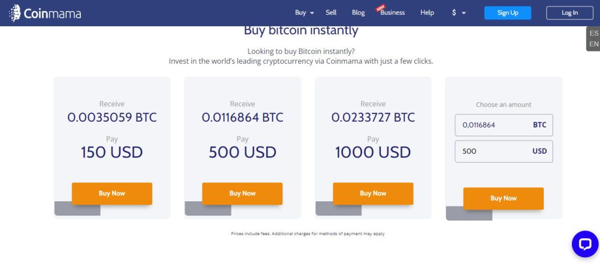Open the Sell page from navigation

(x=331, y=13)
